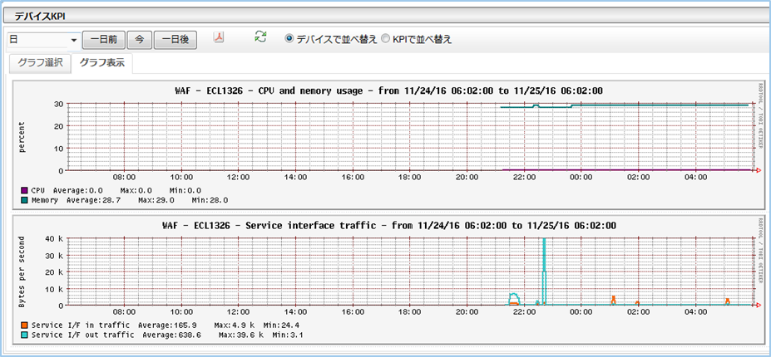The image size is (771, 357).
Task: Click the cyan Service I/F out swatch
Action: click(x=24, y=335)
